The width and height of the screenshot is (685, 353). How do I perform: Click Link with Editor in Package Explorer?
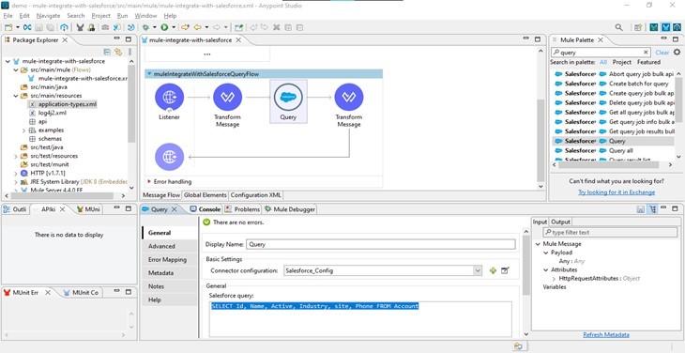pos(118,52)
